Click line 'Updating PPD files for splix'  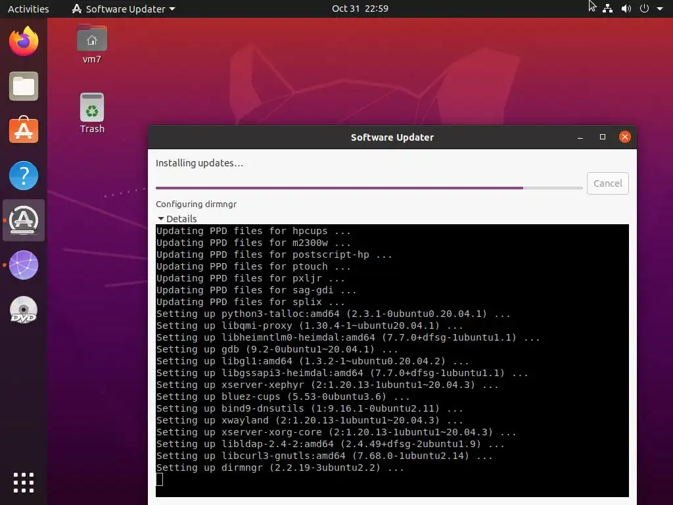(250, 302)
